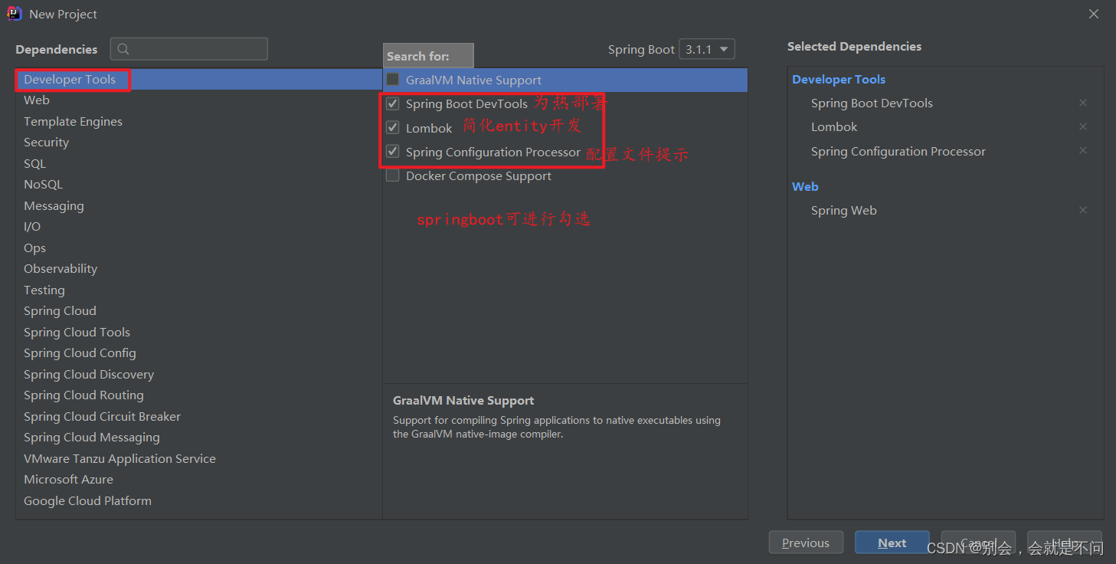Click the Previous button
1116x564 pixels.
click(806, 543)
